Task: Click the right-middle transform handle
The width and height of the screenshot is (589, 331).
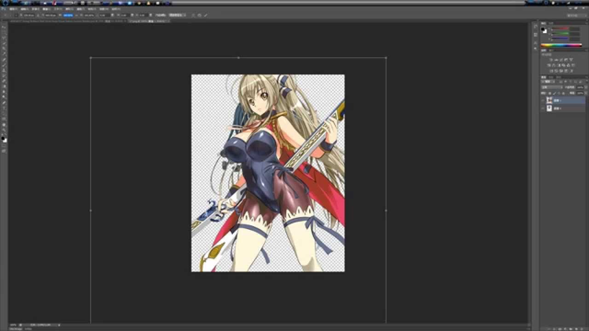Action: point(386,210)
